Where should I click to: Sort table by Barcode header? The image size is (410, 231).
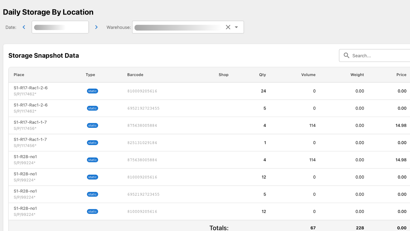pos(135,75)
